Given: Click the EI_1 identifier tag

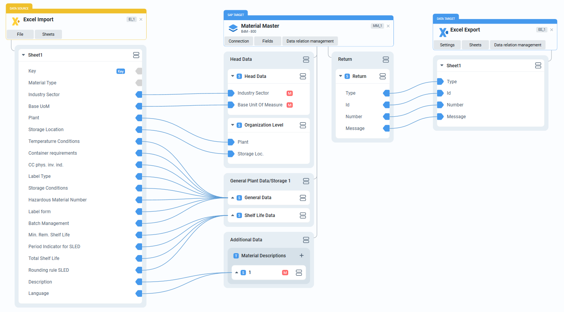Looking at the screenshot, I should tap(131, 19).
